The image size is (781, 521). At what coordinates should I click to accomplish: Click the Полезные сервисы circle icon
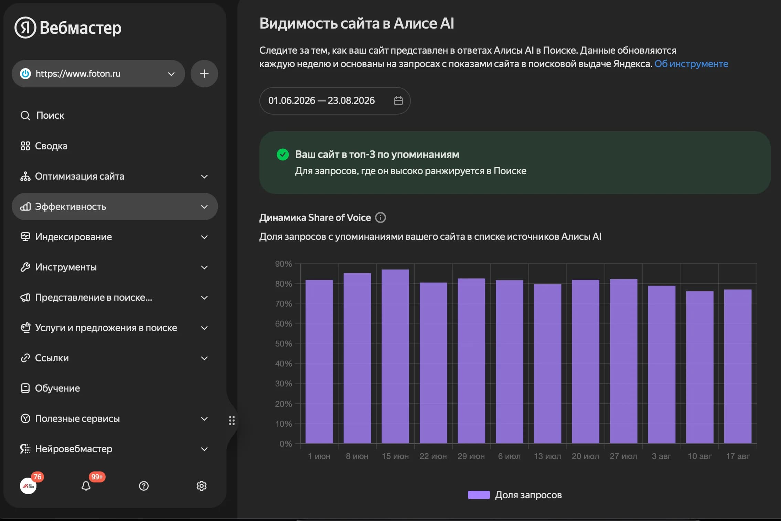25,418
